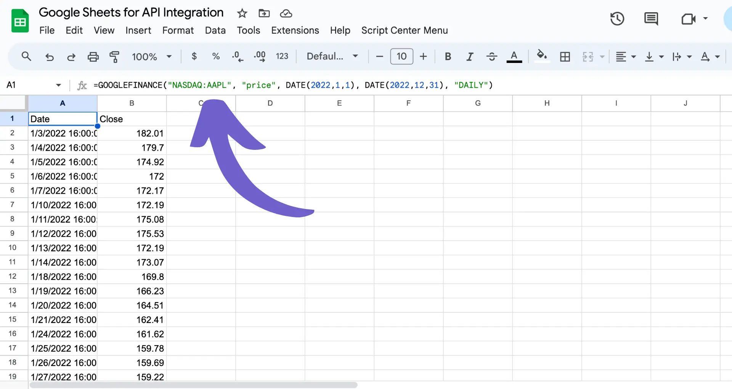Open version history clock icon
Screen dimensions: 732x389
pyautogui.click(x=617, y=19)
